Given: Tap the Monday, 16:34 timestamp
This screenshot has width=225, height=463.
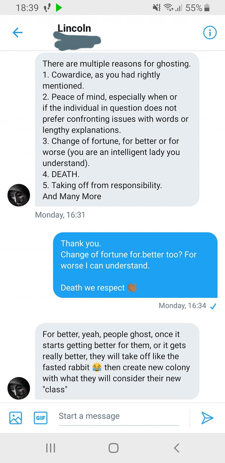Looking at the screenshot, I should pyautogui.click(x=182, y=306).
